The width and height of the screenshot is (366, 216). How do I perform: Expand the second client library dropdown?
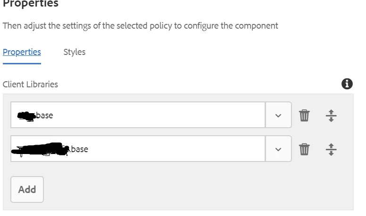click(278, 149)
